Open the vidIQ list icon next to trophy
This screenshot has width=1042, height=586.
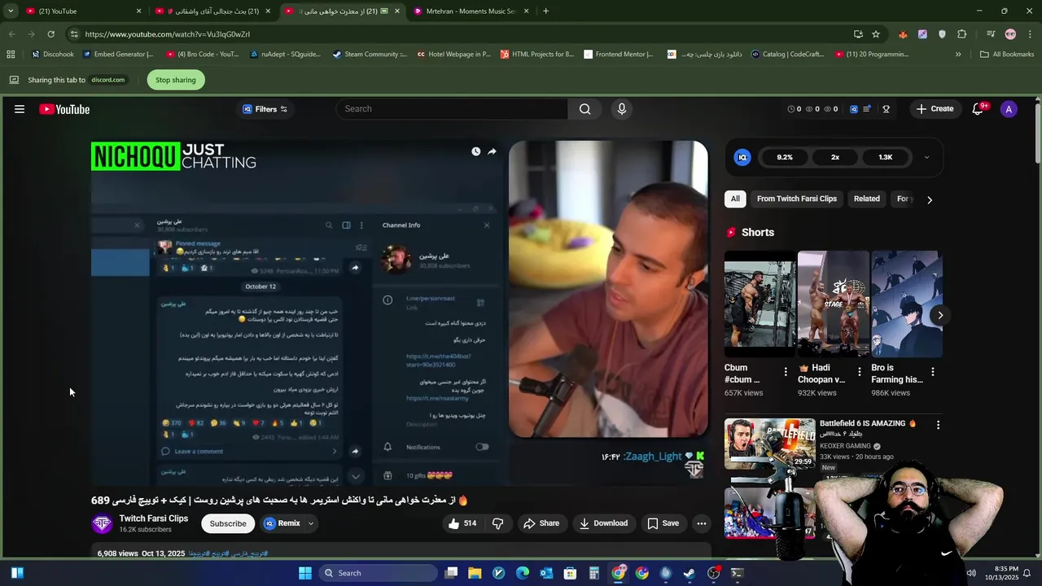(x=868, y=109)
